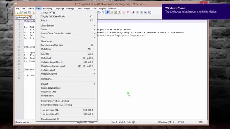
Task: Open the ? help menu
Action: pyautogui.click(x=119, y=9)
